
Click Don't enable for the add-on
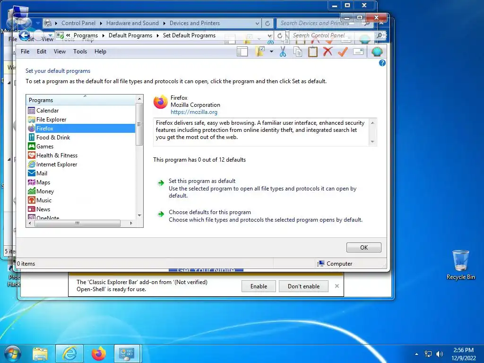pyautogui.click(x=303, y=286)
